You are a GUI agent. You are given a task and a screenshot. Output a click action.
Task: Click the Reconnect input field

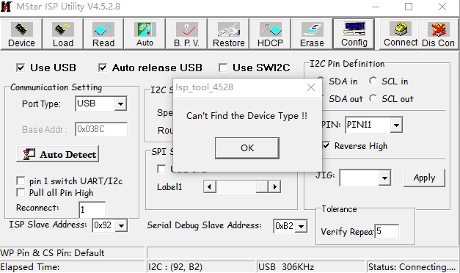(92, 210)
